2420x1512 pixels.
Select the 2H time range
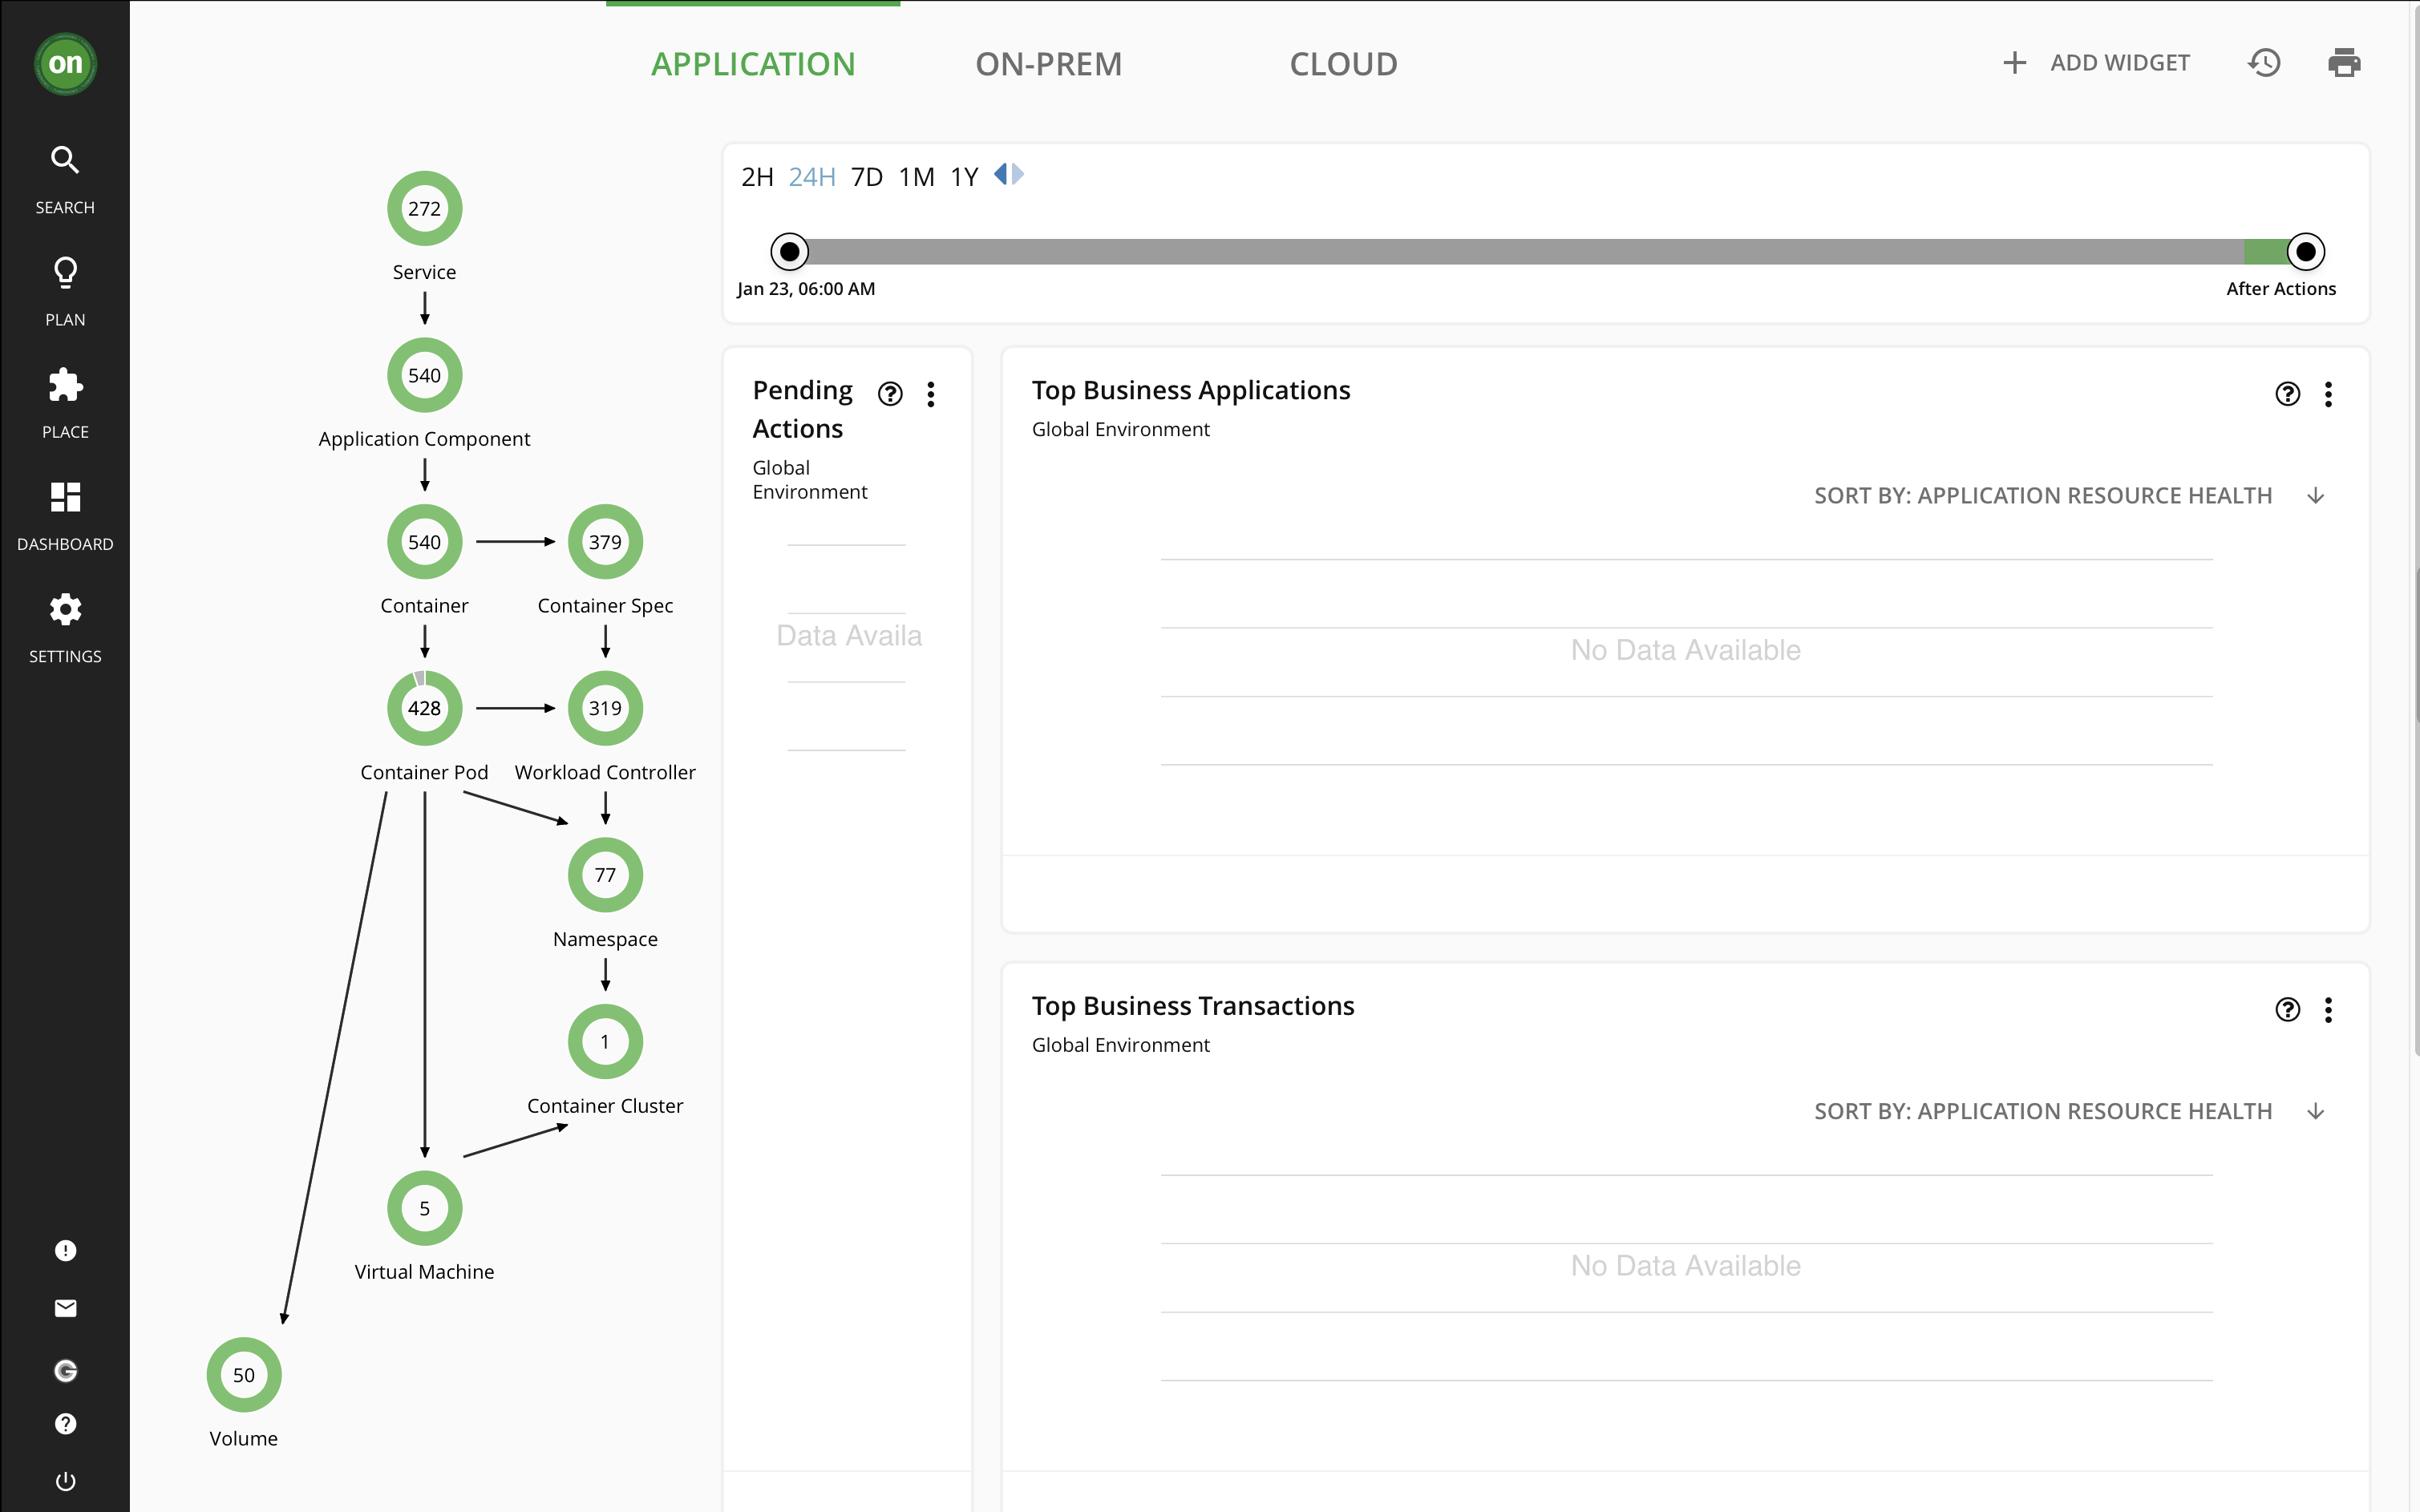point(757,177)
